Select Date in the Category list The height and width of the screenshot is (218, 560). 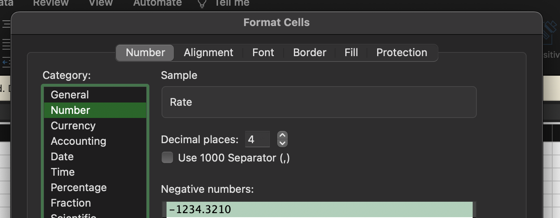pos(62,157)
